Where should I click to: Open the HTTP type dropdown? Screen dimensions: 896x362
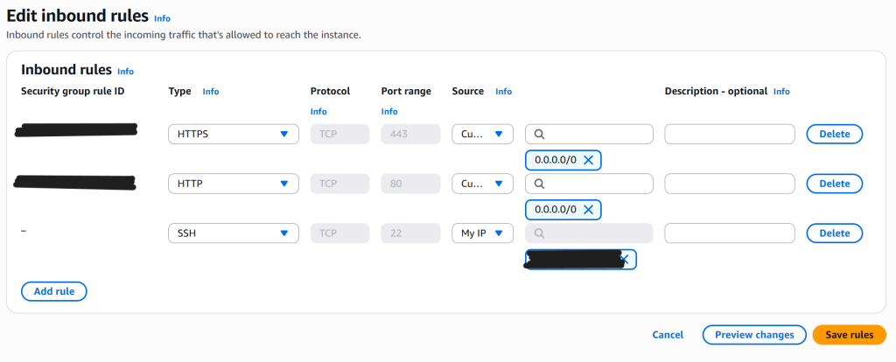pos(233,184)
